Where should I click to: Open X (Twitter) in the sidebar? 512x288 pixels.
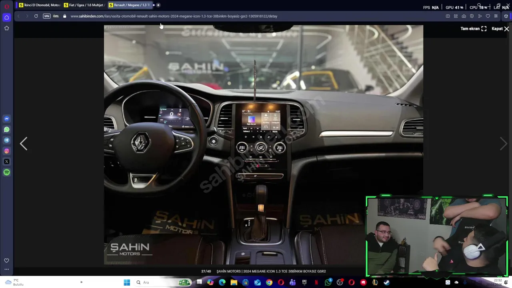[x=6, y=162]
